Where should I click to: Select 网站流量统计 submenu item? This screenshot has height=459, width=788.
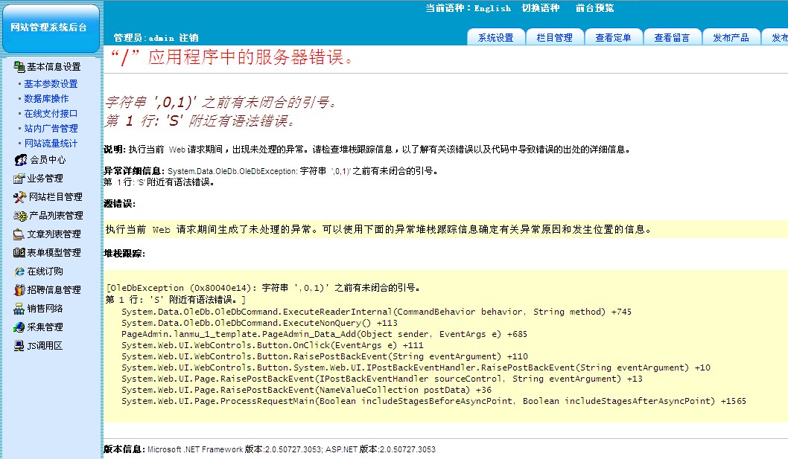[51, 144]
